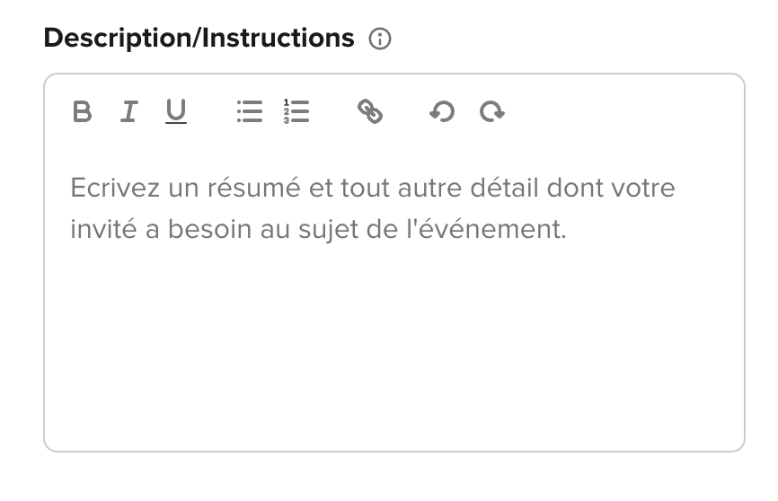This screenshot has width=778, height=501.
Task: Apply underline using the U icon
Action: click(x=176, y=111)
